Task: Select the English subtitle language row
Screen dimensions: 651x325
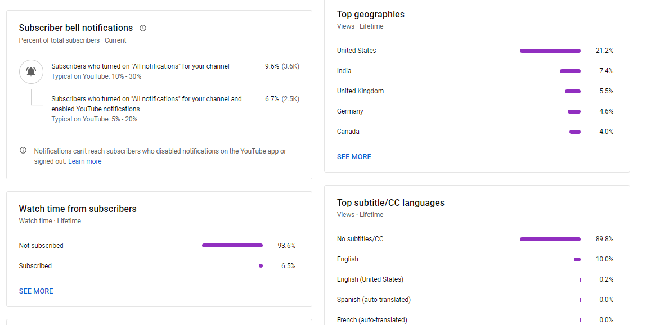Action: pyautogui.click(x=348, y=259)
